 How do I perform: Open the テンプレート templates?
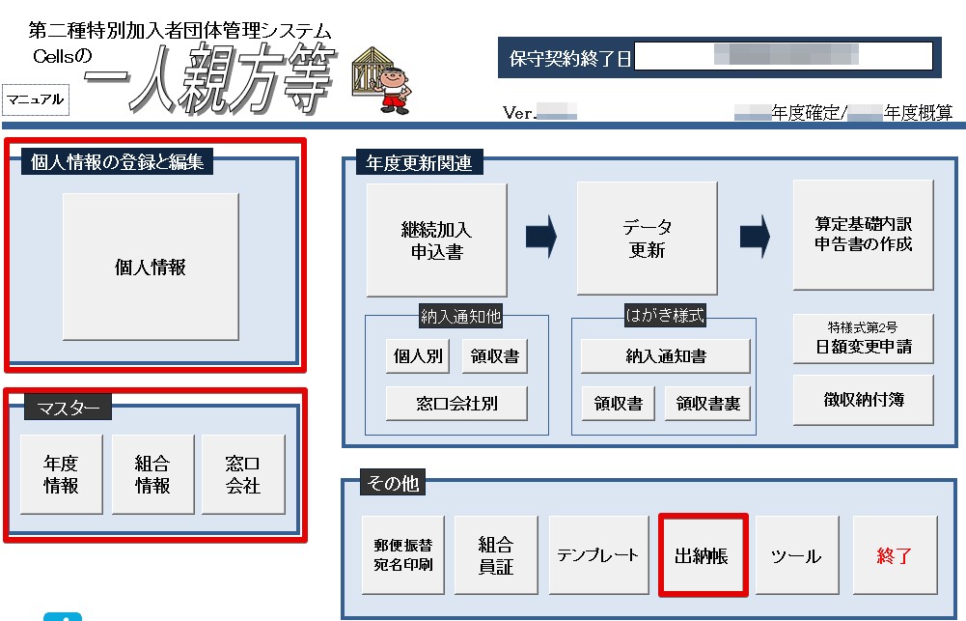[597, 555]
